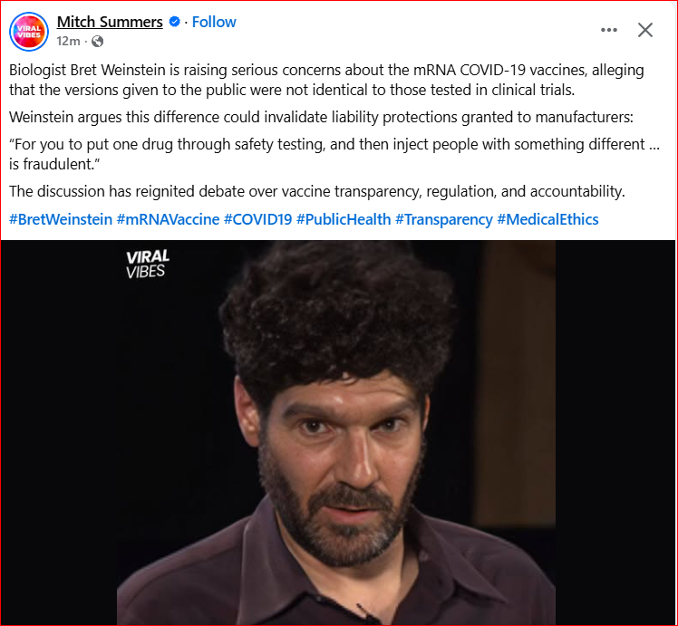Click the globe public audience icon
Image resolution: width=678 pixels, height=626 pixels.
(x=98, y=41)
